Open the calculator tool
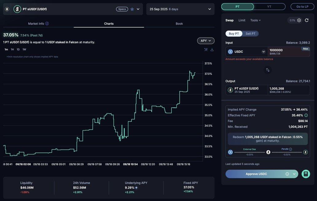317x201 pixels. 306,174
